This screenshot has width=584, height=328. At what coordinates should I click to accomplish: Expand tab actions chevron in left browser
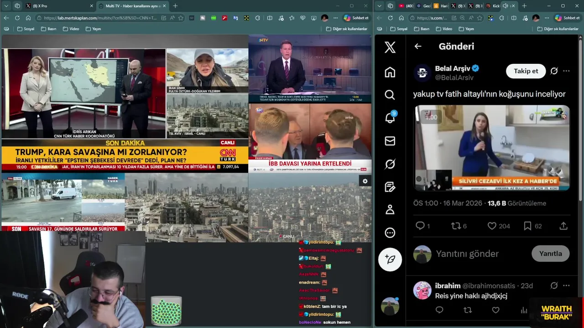[x=6, y=6]
